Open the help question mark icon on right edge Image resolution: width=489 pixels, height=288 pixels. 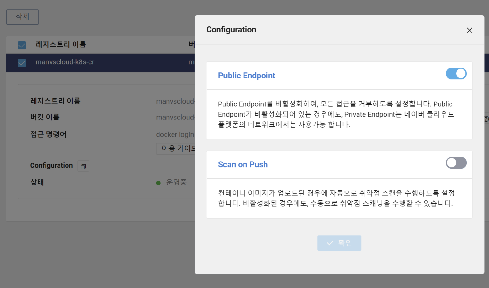coord(486,119)
